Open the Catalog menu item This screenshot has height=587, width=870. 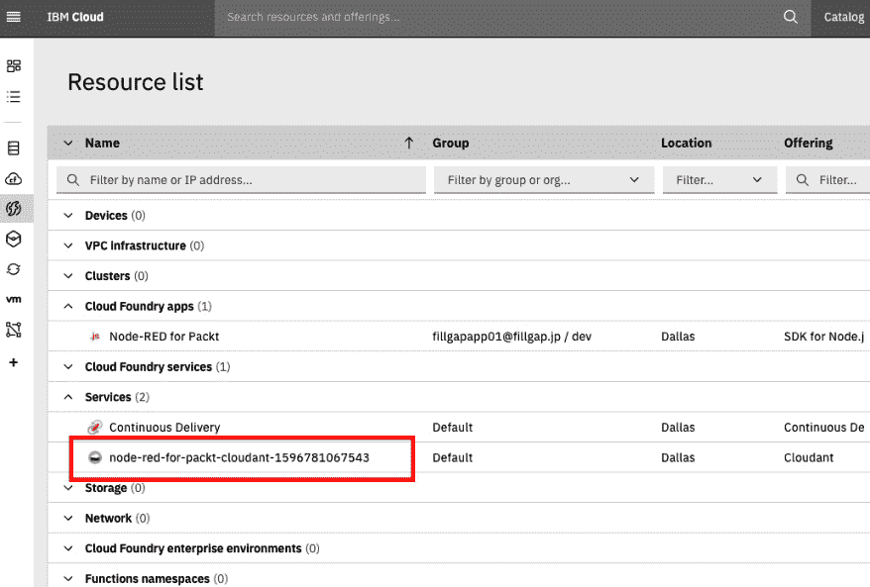(843, 17)
